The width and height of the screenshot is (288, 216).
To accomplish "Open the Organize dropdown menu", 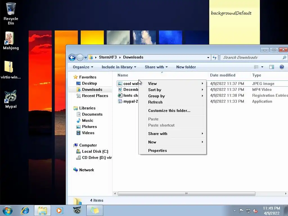I will click(x=83, y=67).
